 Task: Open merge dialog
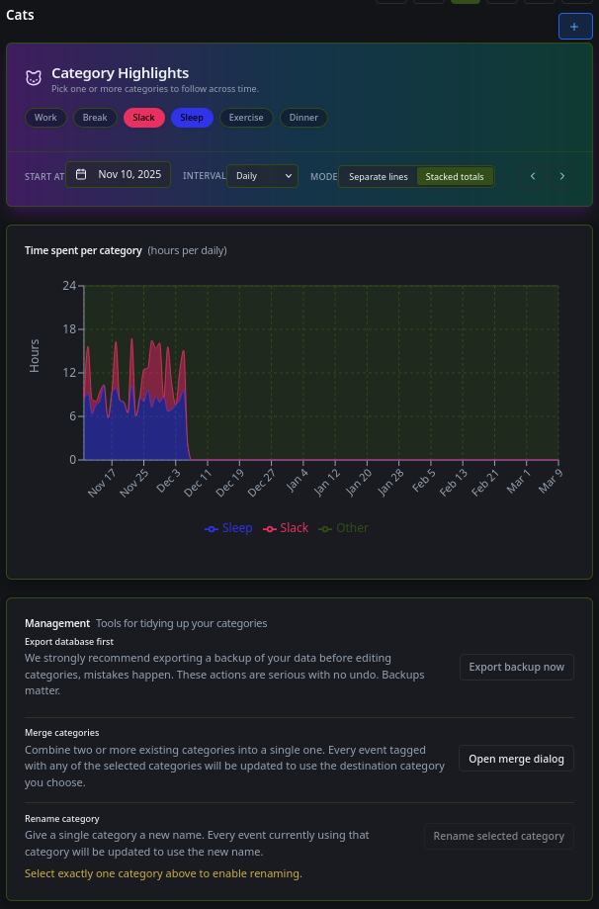point(516,759)
